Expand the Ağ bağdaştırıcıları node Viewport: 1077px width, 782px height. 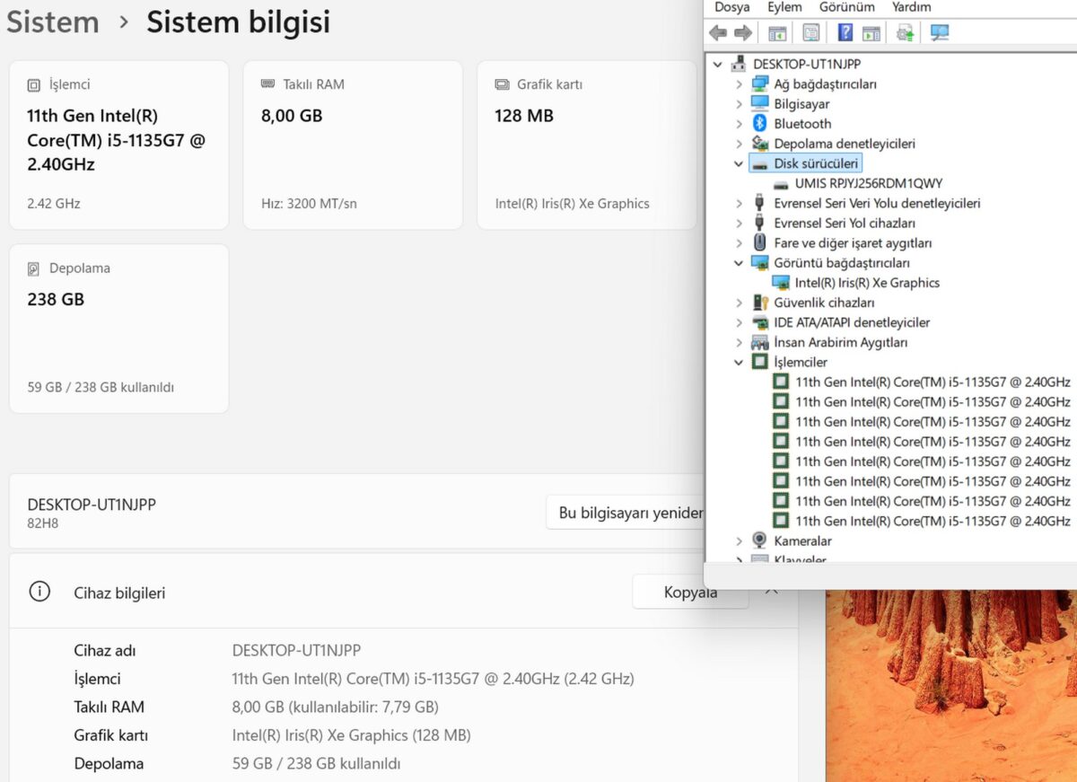(x=739, y=83)
